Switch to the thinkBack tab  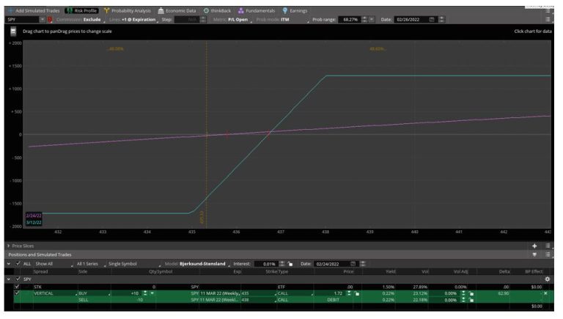(x=217, y=11)
